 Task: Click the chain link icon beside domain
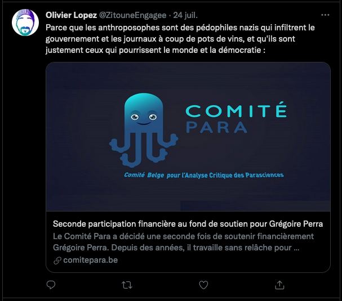pos(57,260)
